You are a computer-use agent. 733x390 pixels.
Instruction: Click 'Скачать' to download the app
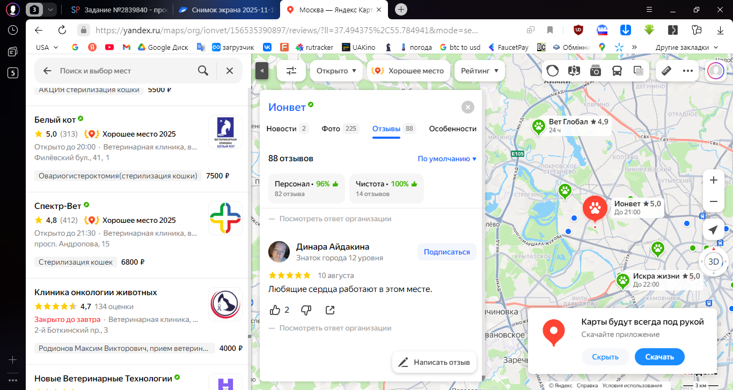click(x=659, y=357)
